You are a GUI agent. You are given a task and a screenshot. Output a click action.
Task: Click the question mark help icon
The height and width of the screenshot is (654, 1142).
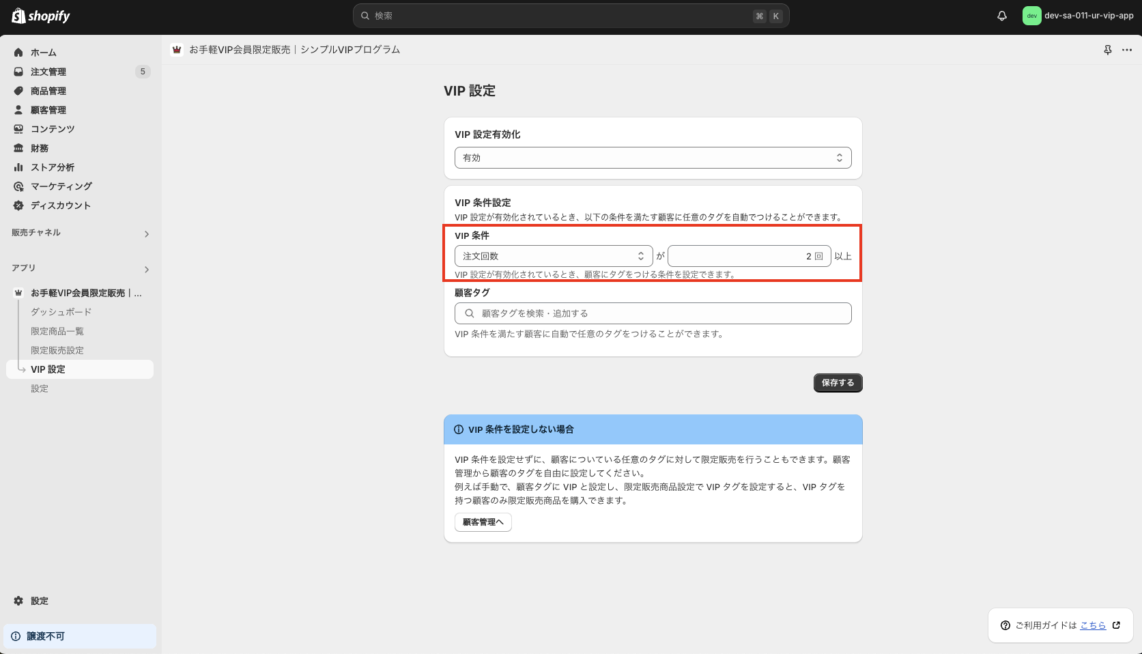pos(1005,625)
